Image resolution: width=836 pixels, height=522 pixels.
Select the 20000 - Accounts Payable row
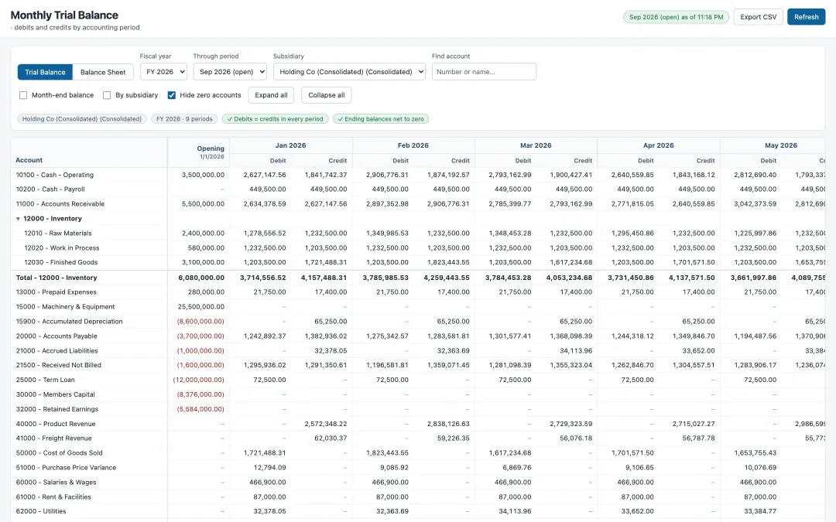(x=418, y=336)
